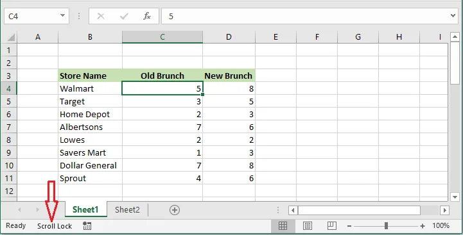Switch to Page Break Preview
Screen dimensions: 463x235
coord(332,226)
